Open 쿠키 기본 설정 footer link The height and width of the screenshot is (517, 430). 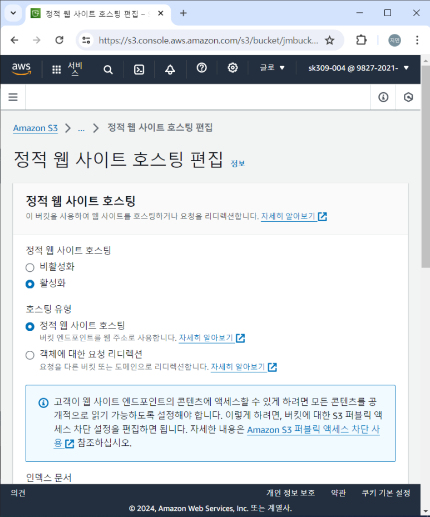pos(386,493)
